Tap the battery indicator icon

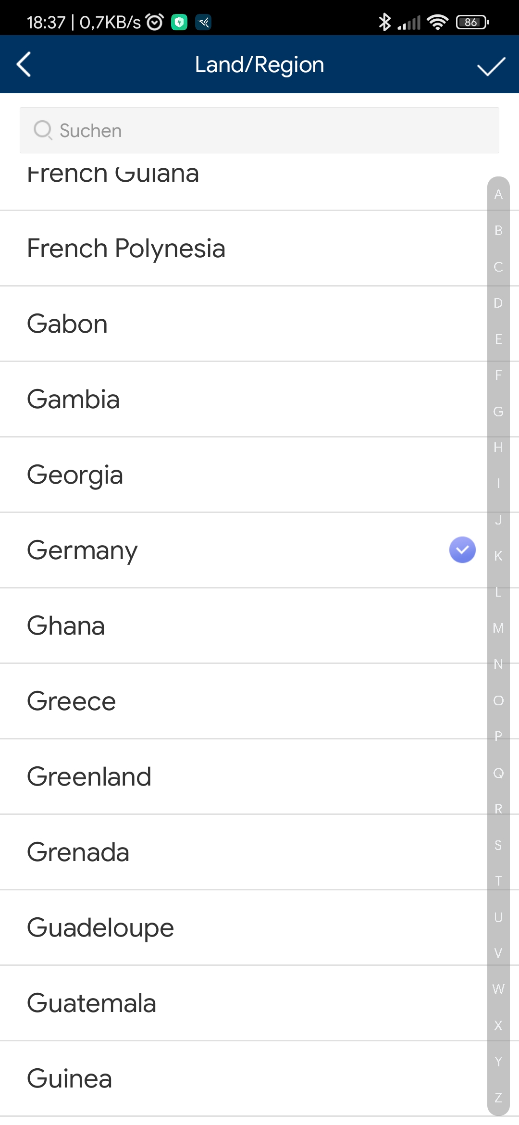(472, 22)
